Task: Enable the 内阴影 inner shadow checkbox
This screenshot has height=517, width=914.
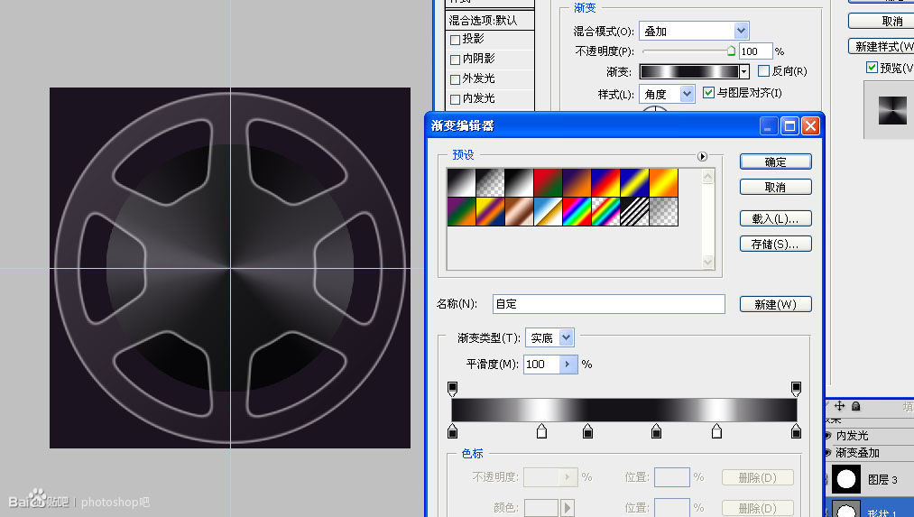Action: click(x=456, y=60)
